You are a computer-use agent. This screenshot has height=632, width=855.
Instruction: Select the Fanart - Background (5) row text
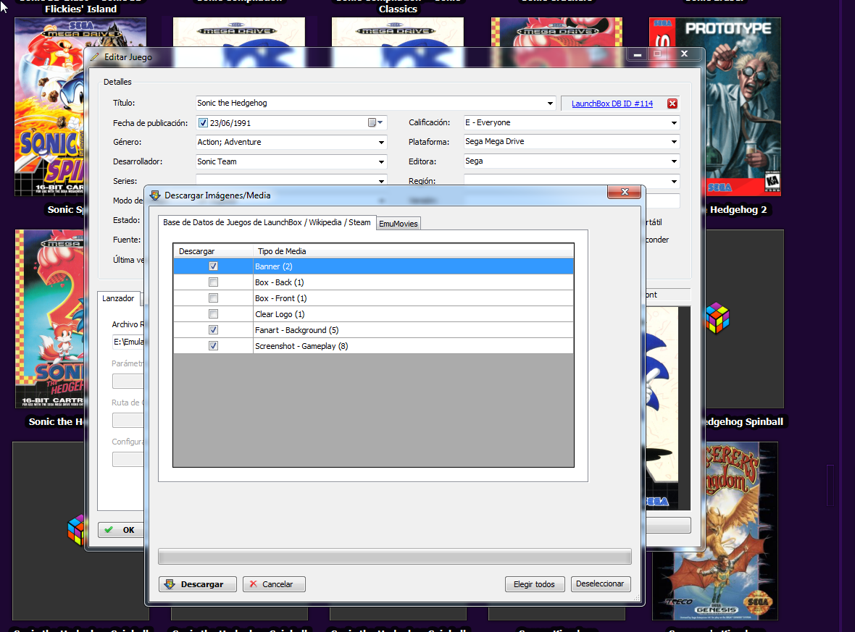pos(296,329)
